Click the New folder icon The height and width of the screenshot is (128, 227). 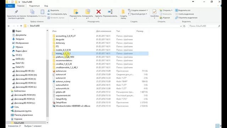point(123,12)
